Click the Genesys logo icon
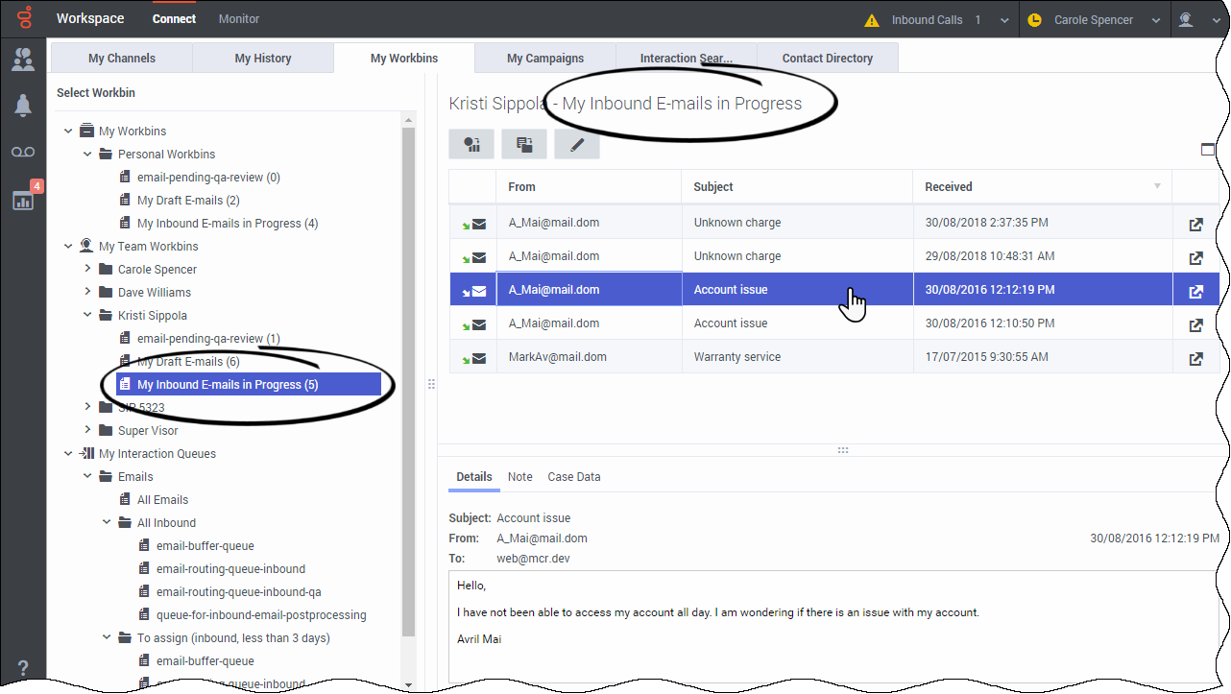1231x694 pixels. (x=23, y=18)
